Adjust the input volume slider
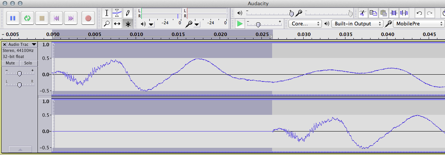Image resolution: width=445 pixels, height=155 pixels. 329,13
